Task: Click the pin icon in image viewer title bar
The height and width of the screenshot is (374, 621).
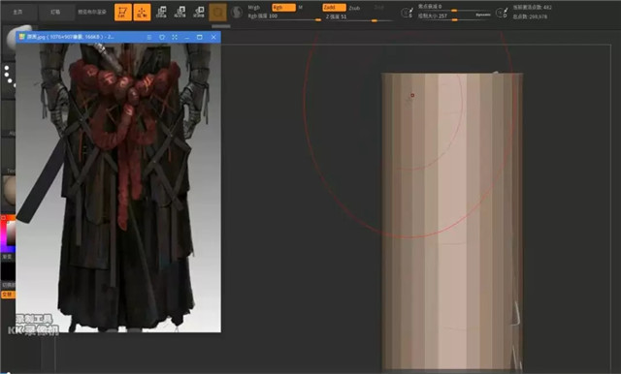Action: click(x=162, y=37)
